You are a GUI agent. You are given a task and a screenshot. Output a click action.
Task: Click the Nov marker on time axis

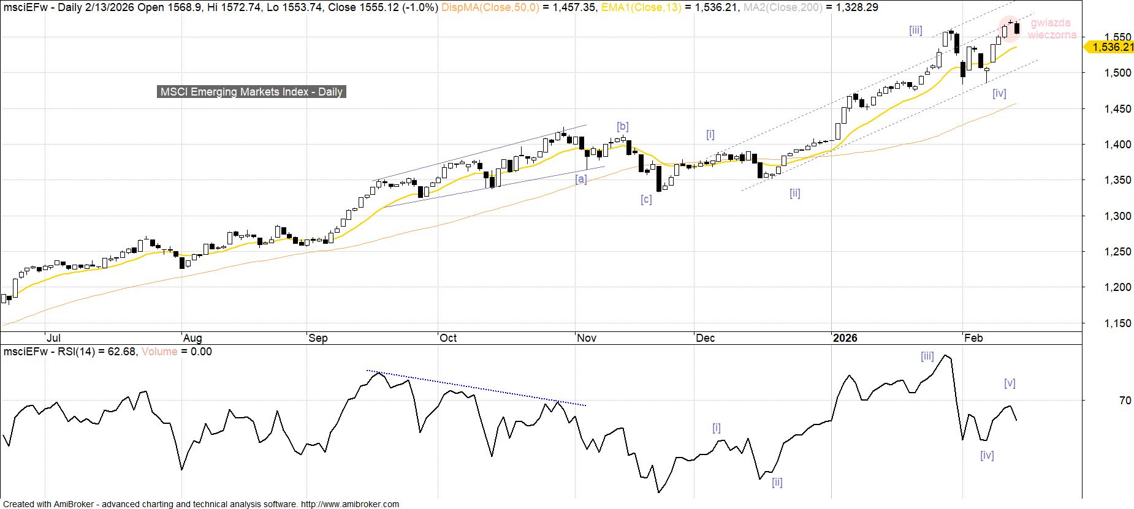point(587,338)
